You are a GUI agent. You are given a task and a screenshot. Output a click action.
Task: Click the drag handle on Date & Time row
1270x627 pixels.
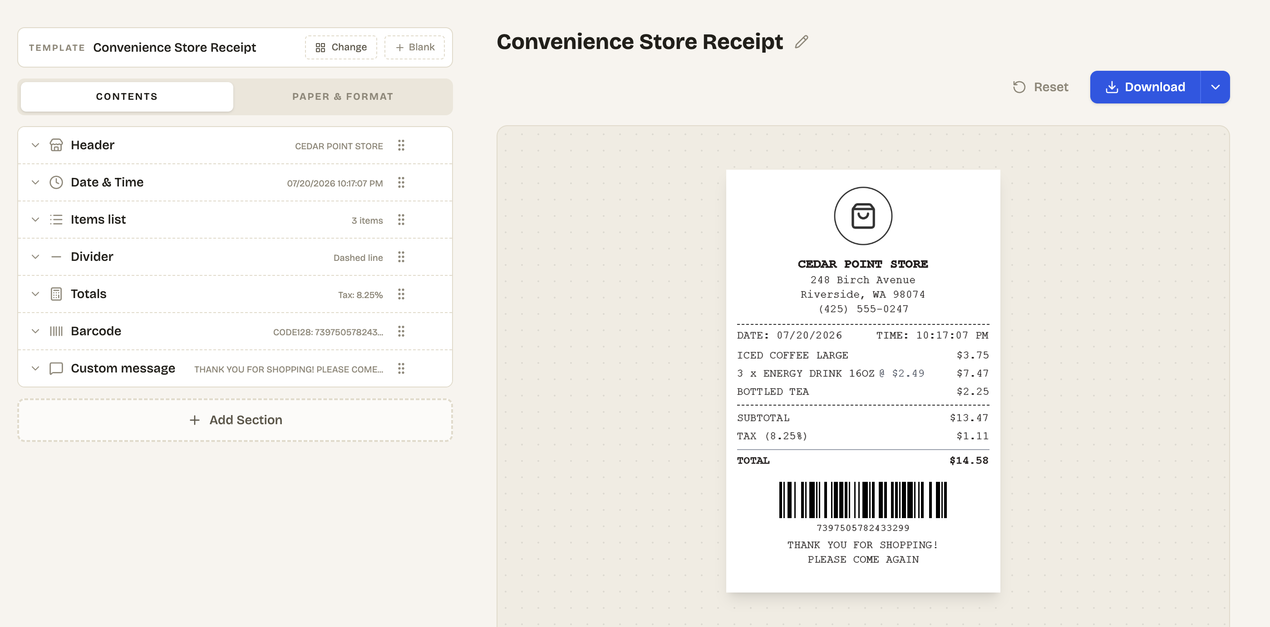coord(401,182)
